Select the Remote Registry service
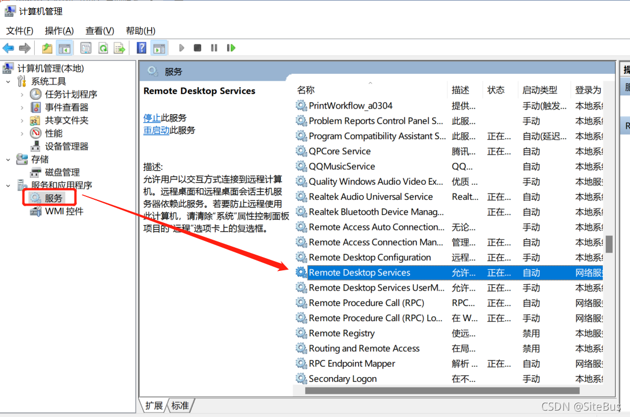The image size is (630, 417). point(341,333)
